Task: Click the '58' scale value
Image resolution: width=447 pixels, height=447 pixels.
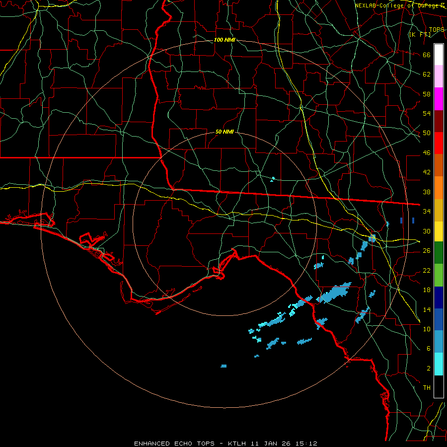Action: 427,94
